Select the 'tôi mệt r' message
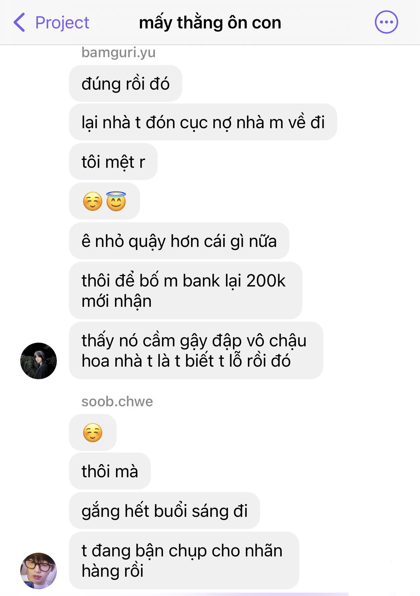This screenshot has width=420, height=596. pyautogui.click(x=113, y=162)
